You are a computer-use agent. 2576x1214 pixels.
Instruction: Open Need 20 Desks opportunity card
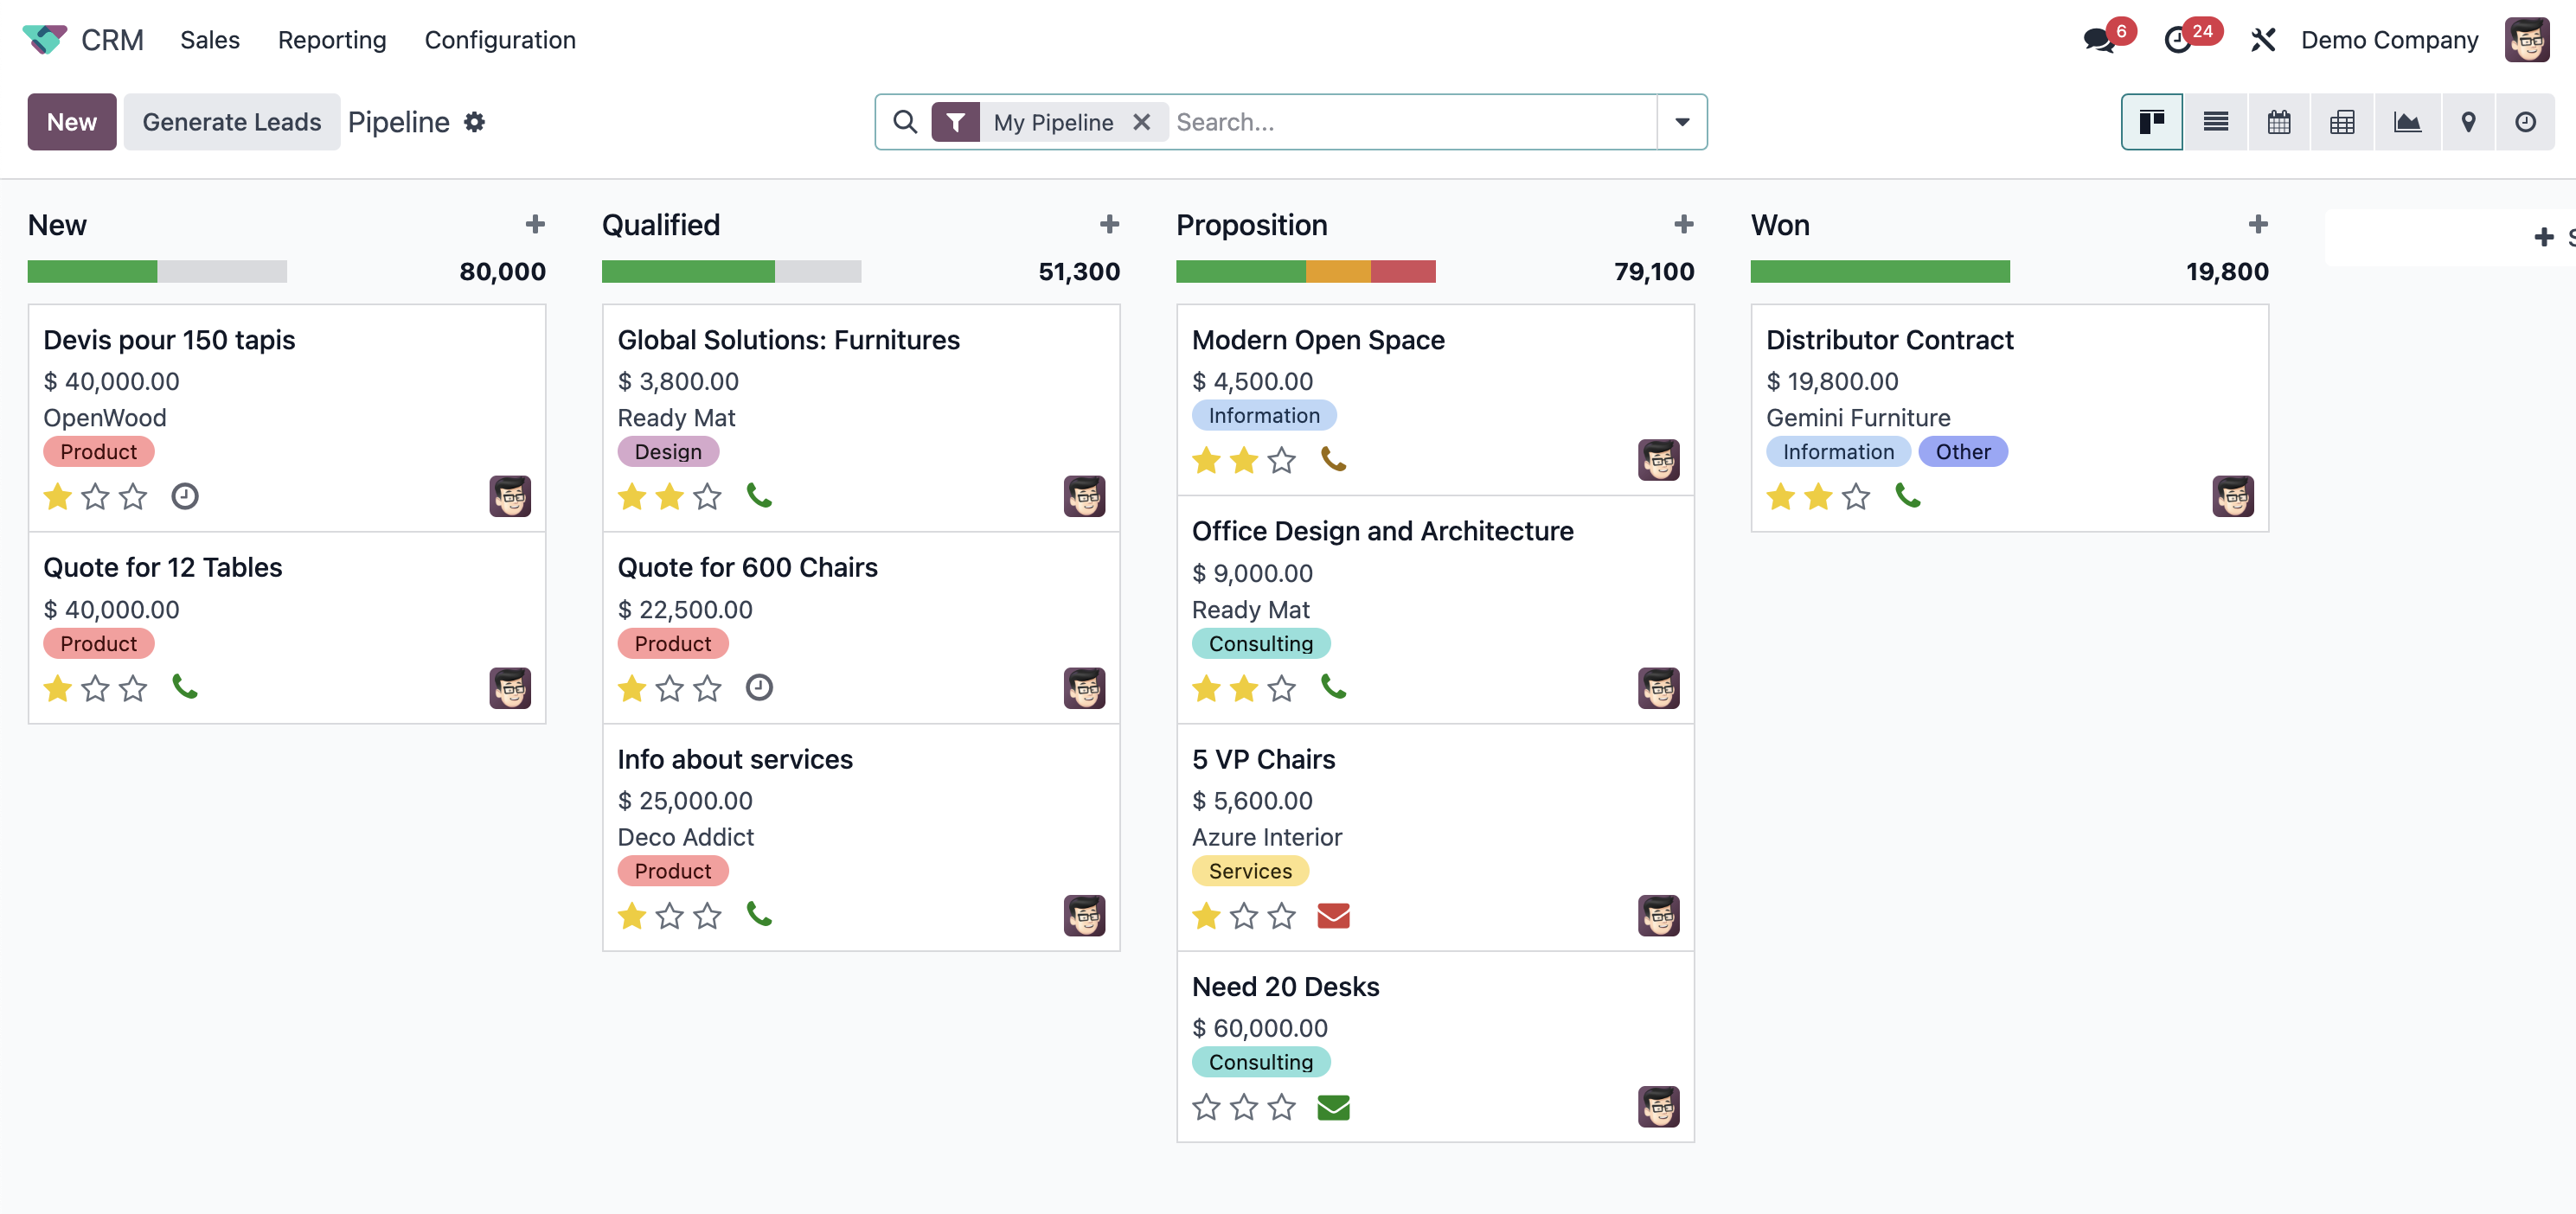[x=1285, y=987]
